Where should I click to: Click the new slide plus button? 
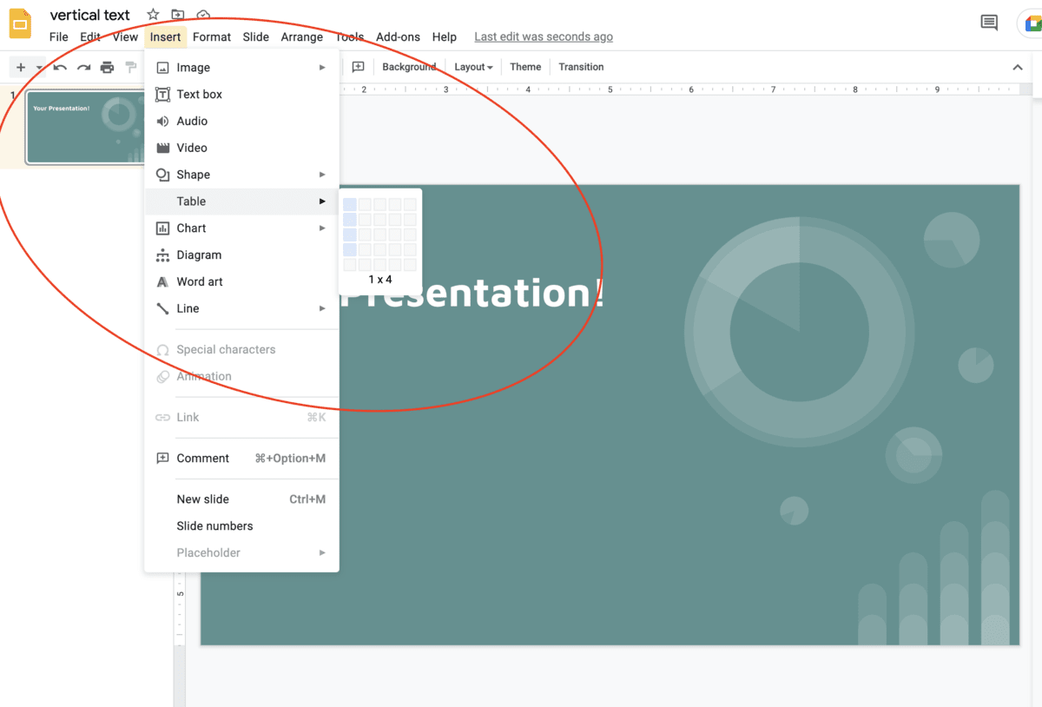point(21,67)
